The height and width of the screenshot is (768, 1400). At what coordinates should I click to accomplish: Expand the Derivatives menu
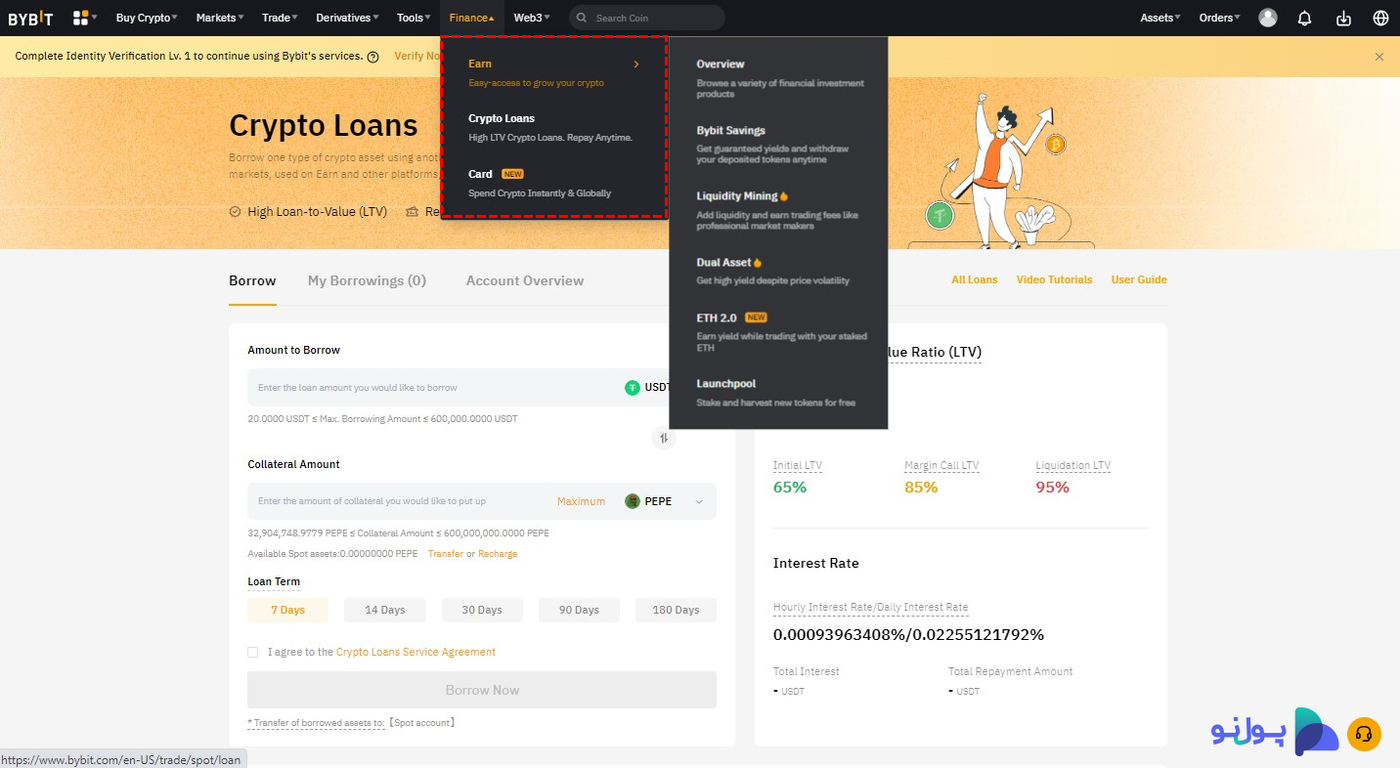348,18
